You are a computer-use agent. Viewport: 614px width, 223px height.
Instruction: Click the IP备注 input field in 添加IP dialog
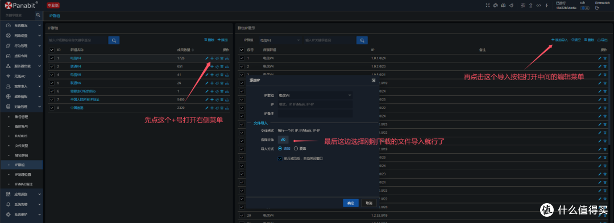(x=315, y=113)
